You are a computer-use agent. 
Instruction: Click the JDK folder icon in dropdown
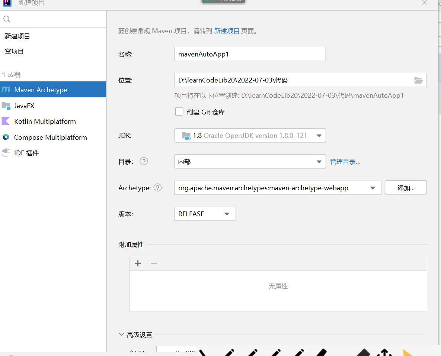(186, 136)
